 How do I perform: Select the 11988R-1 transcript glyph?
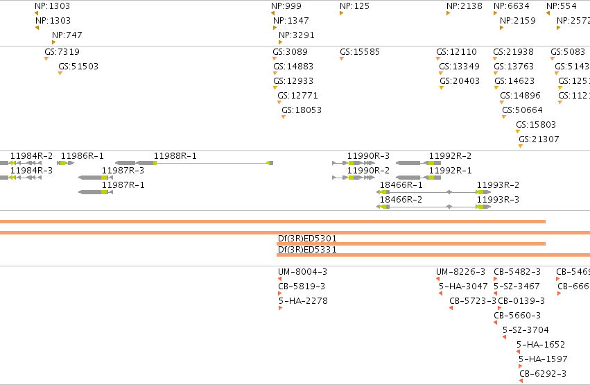click(194, 163)
